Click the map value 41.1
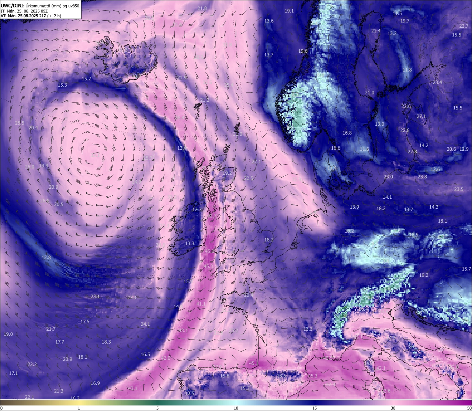This screenshot has width=472, height=411. click(201, 304)
